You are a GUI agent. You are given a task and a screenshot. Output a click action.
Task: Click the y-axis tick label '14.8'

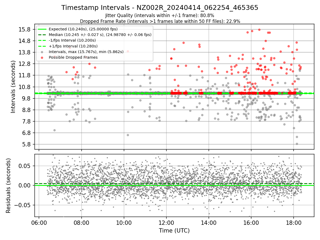click(25, 41)
